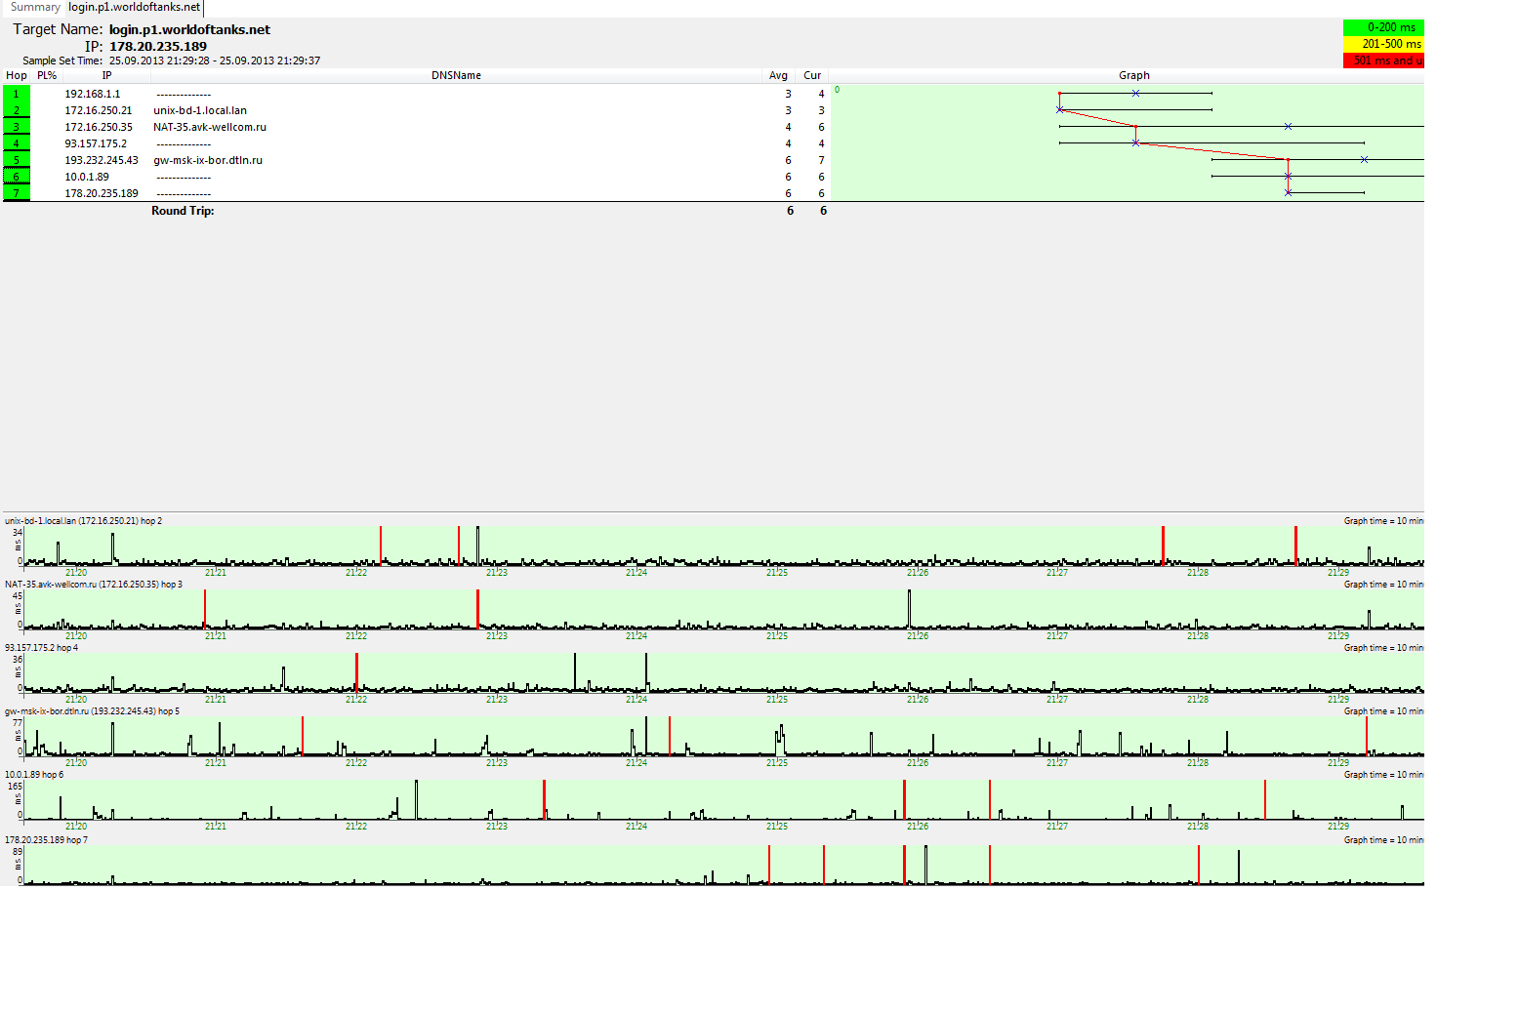Select IP 178.20.235.189 in hop 7 row
This screenshot has width=1519, height=1012.
(102, 193)
